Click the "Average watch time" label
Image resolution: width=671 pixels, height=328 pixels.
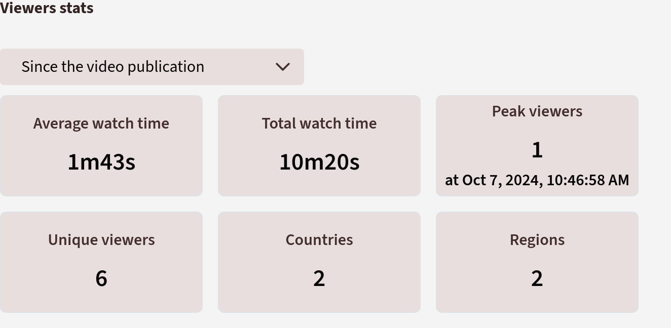[101, 124]
